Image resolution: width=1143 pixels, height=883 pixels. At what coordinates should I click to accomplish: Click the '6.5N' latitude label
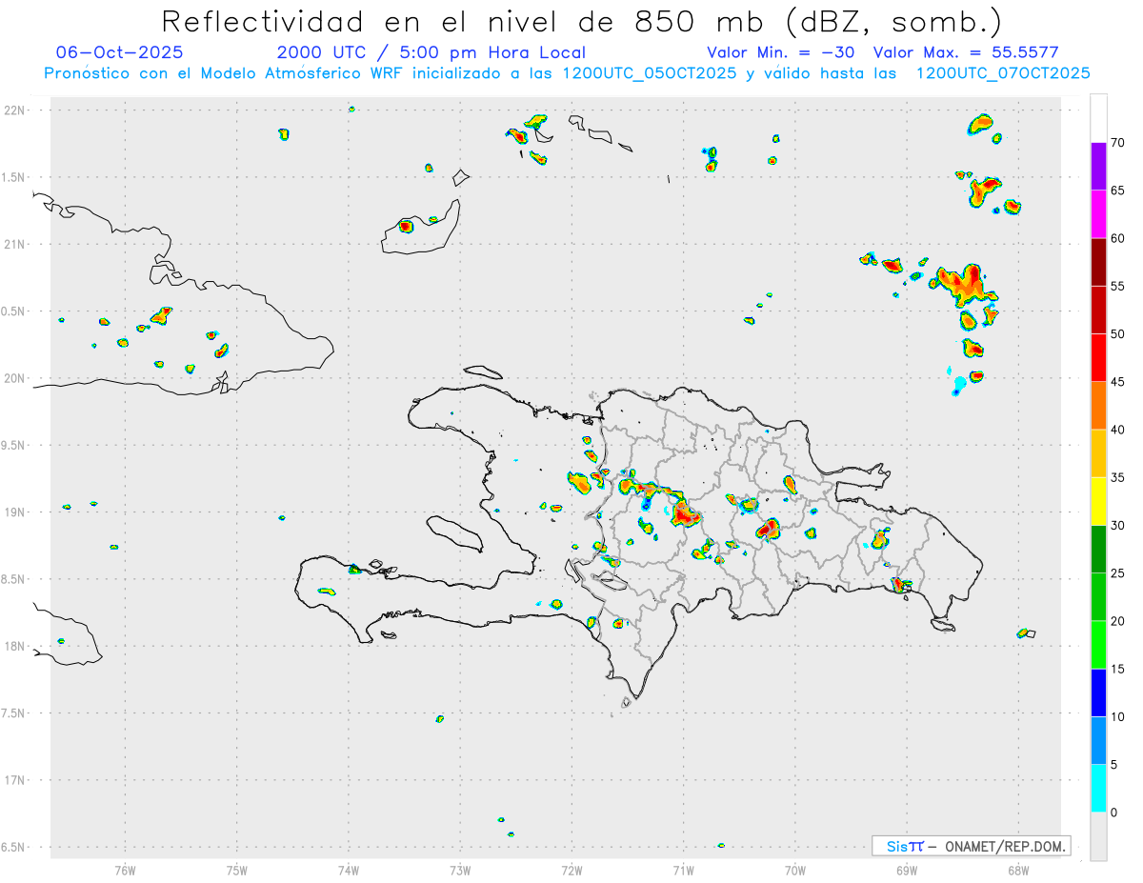coord(14,847)
